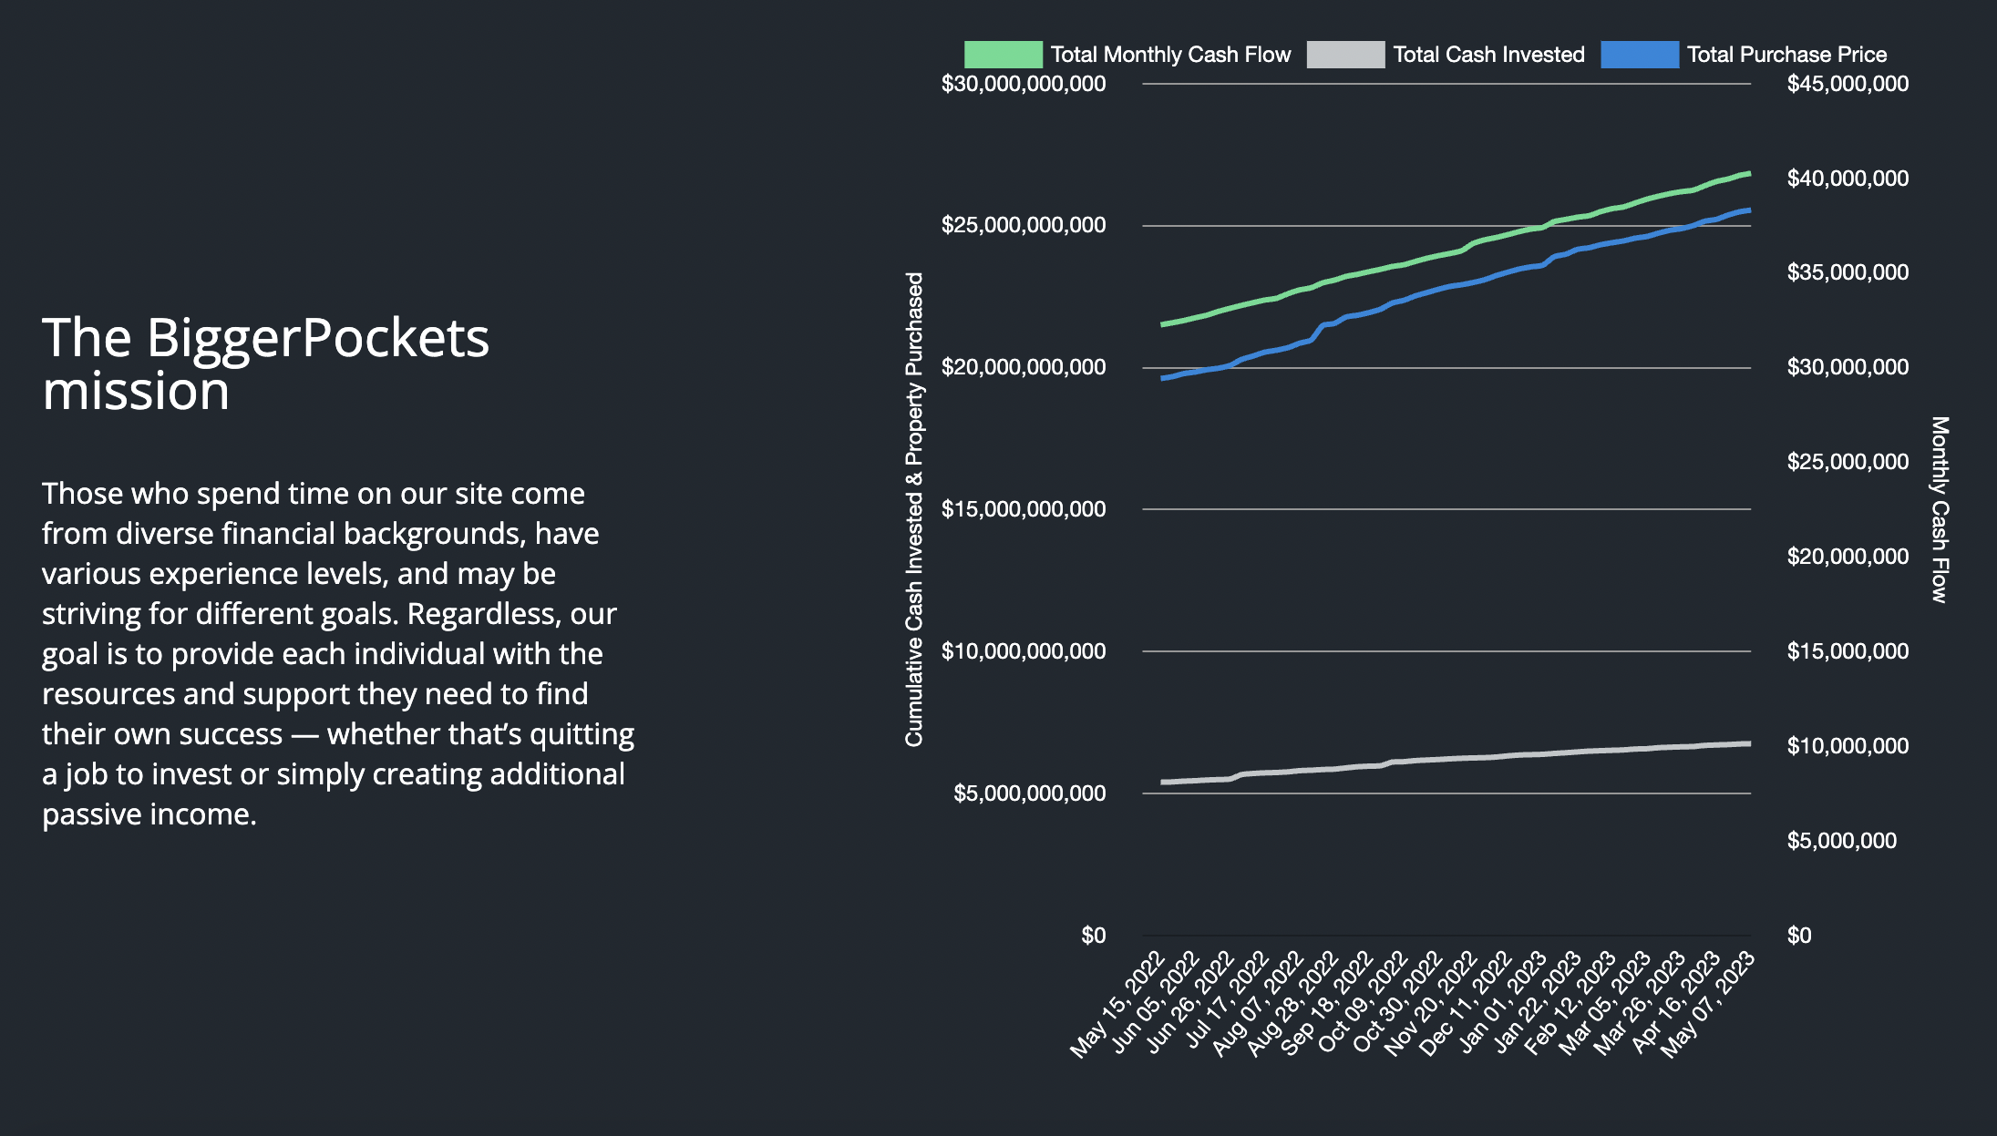This screenshot has width=1997, height=1136.
Task: Click the gray Total Cash Invested legend swatch
Action: (1345, 55)
